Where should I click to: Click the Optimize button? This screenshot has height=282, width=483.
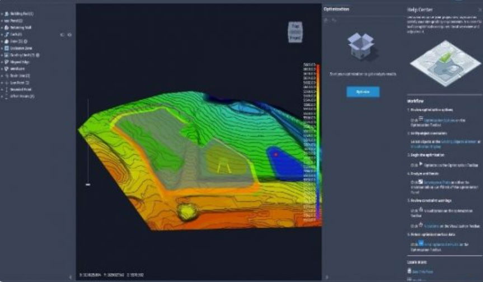pos(363,92)
